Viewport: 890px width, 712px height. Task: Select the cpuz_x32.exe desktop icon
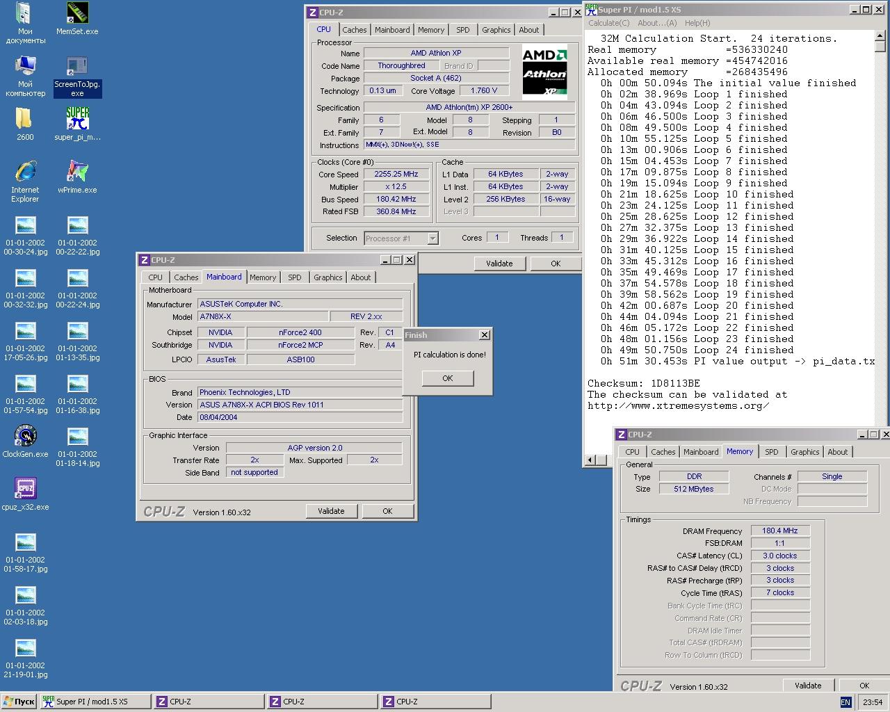[25, 494]
